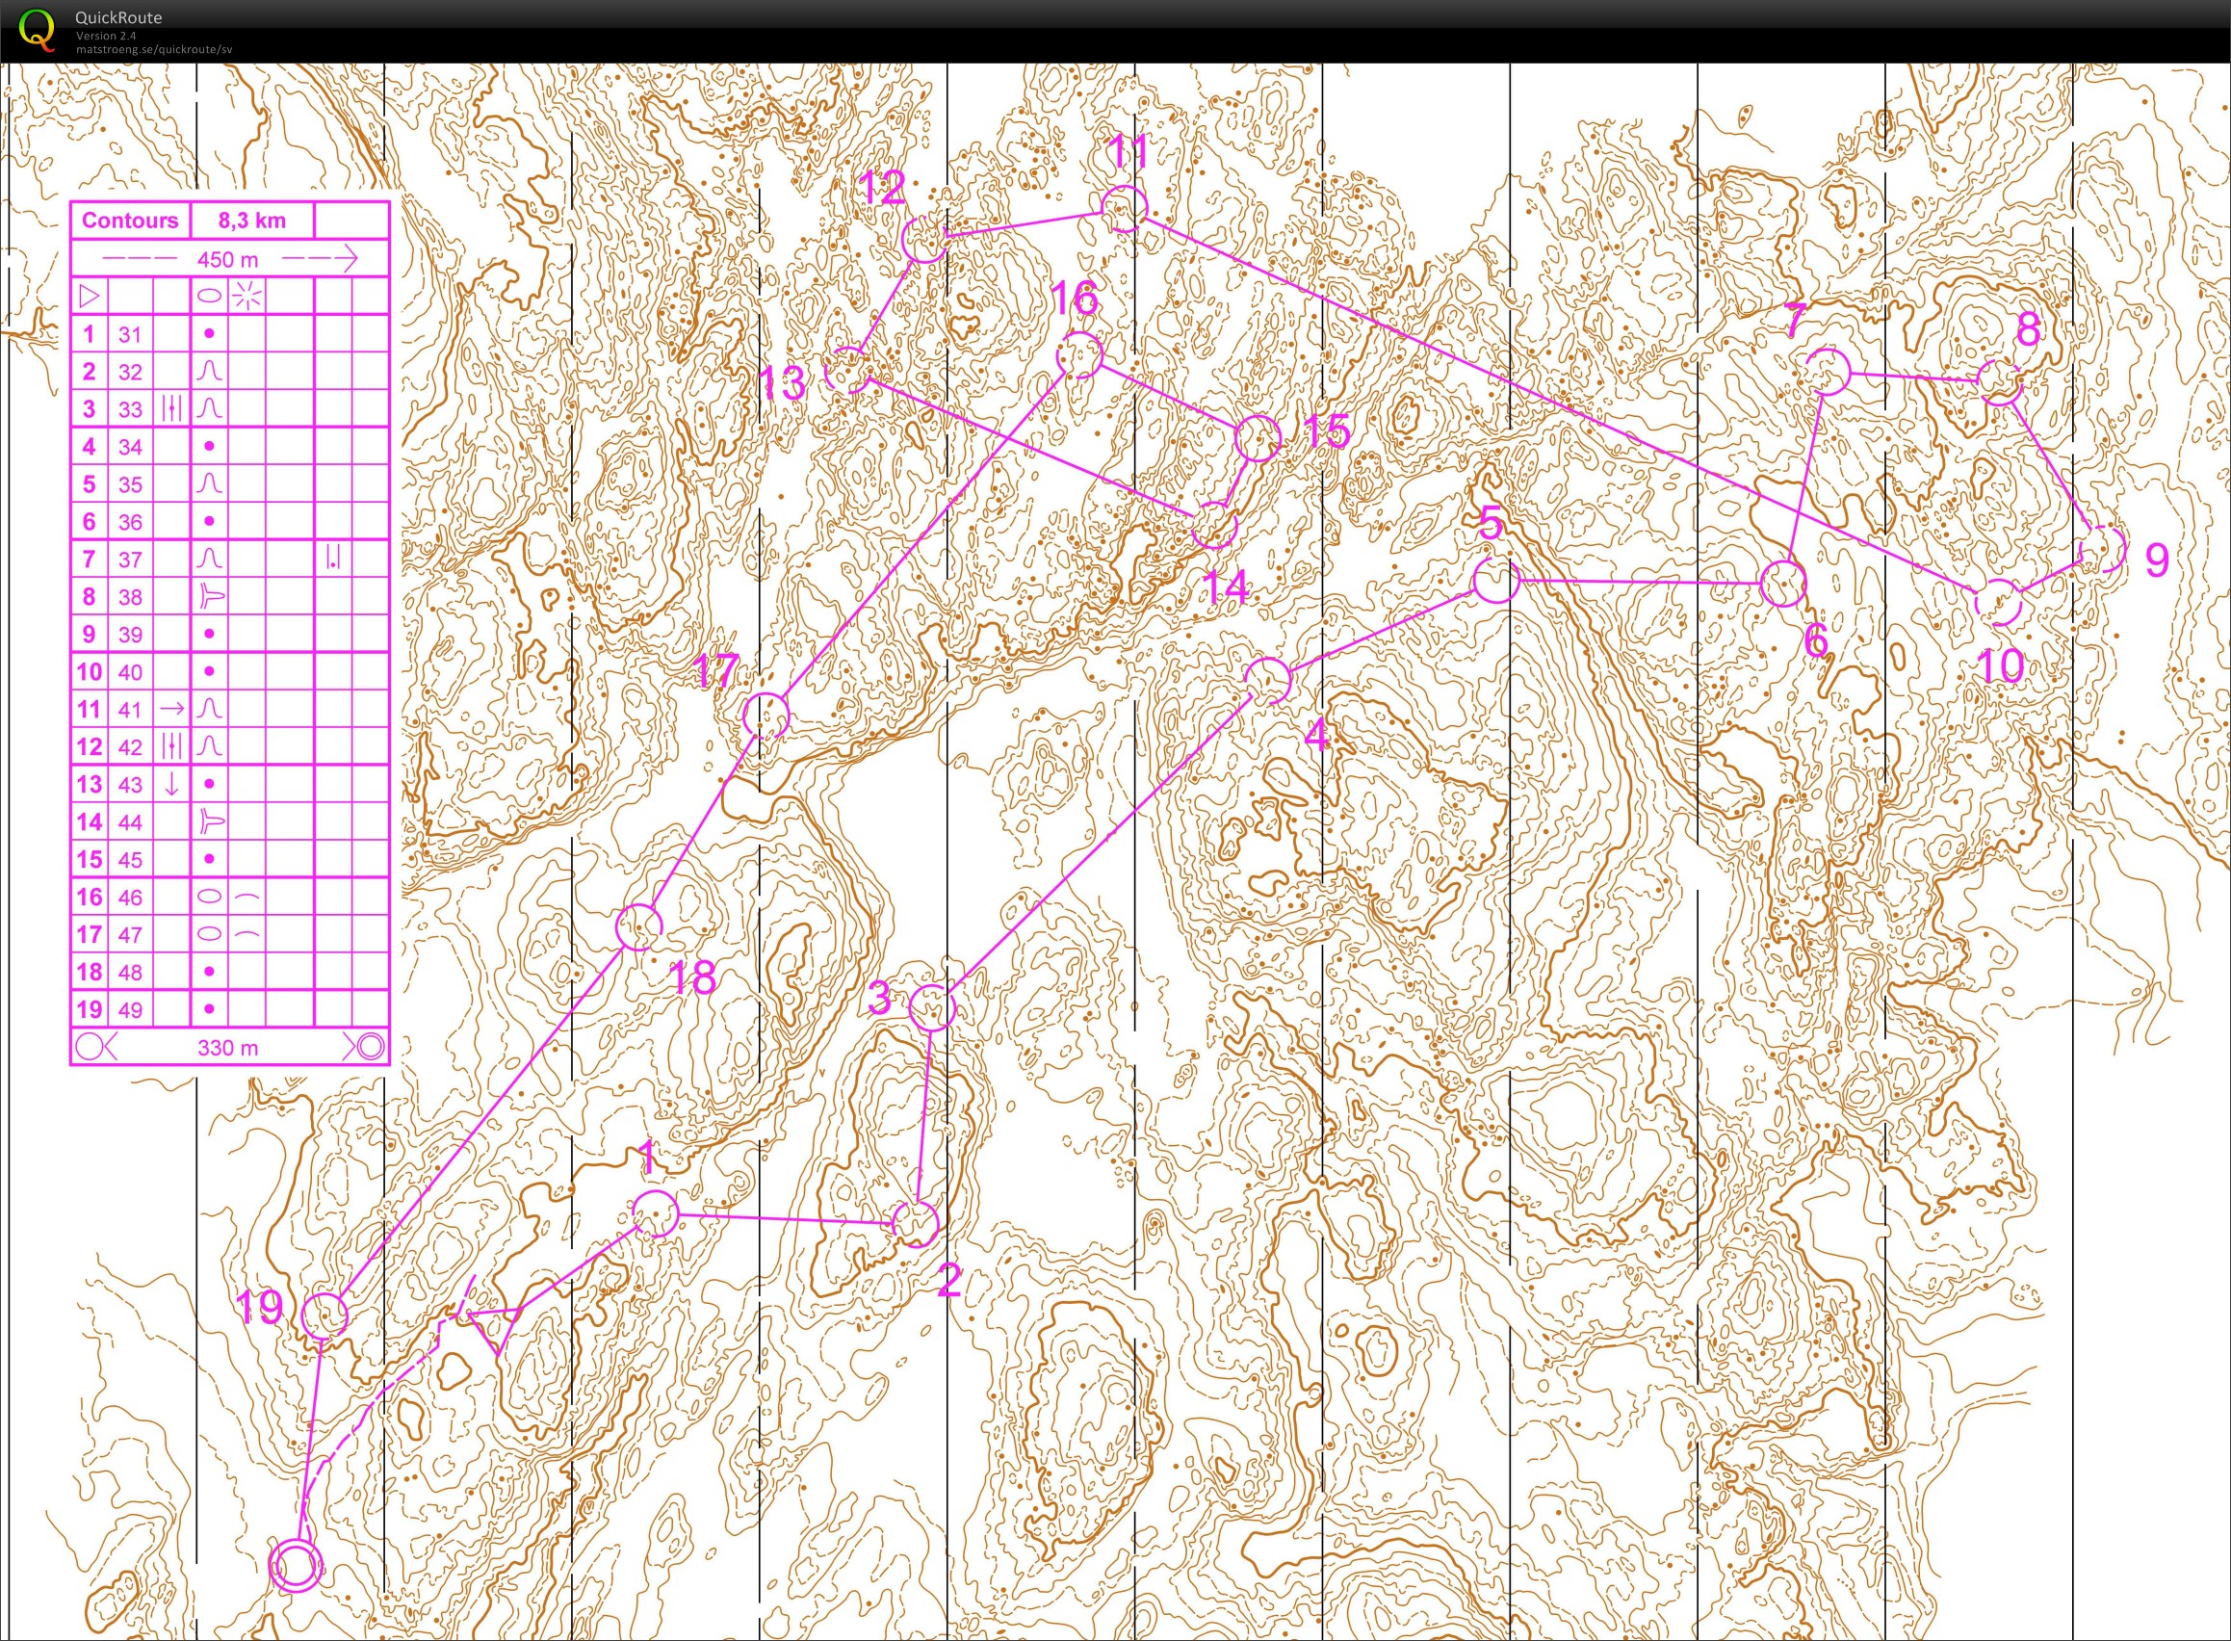Screen dimensions: 2231x1641
Task: Click control code 32 in the table
Action: point(130,372)
